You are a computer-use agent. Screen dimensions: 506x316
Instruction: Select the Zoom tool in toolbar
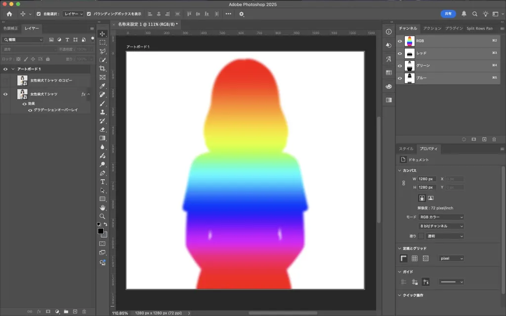[x=103, y=216]
